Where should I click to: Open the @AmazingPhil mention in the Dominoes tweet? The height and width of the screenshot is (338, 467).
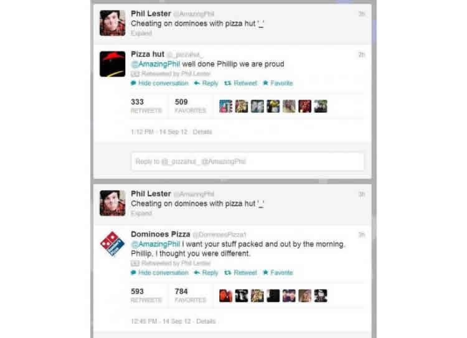click(156, 244)
